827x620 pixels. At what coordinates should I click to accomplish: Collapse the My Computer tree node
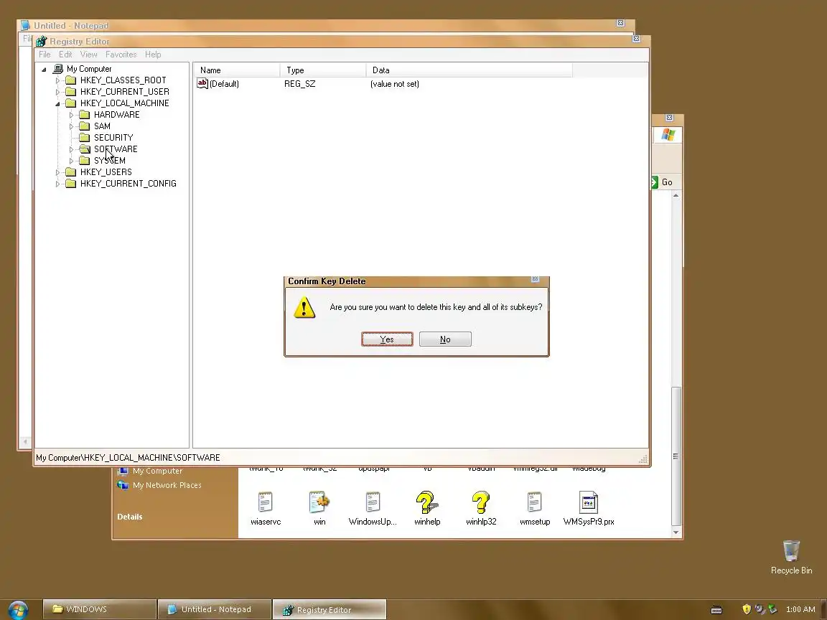45,69
